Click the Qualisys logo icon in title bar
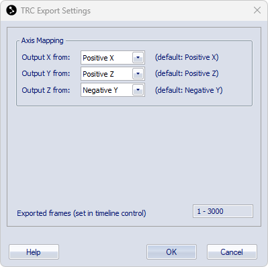This screenshot has width=268, height=267. click(11, 10)
